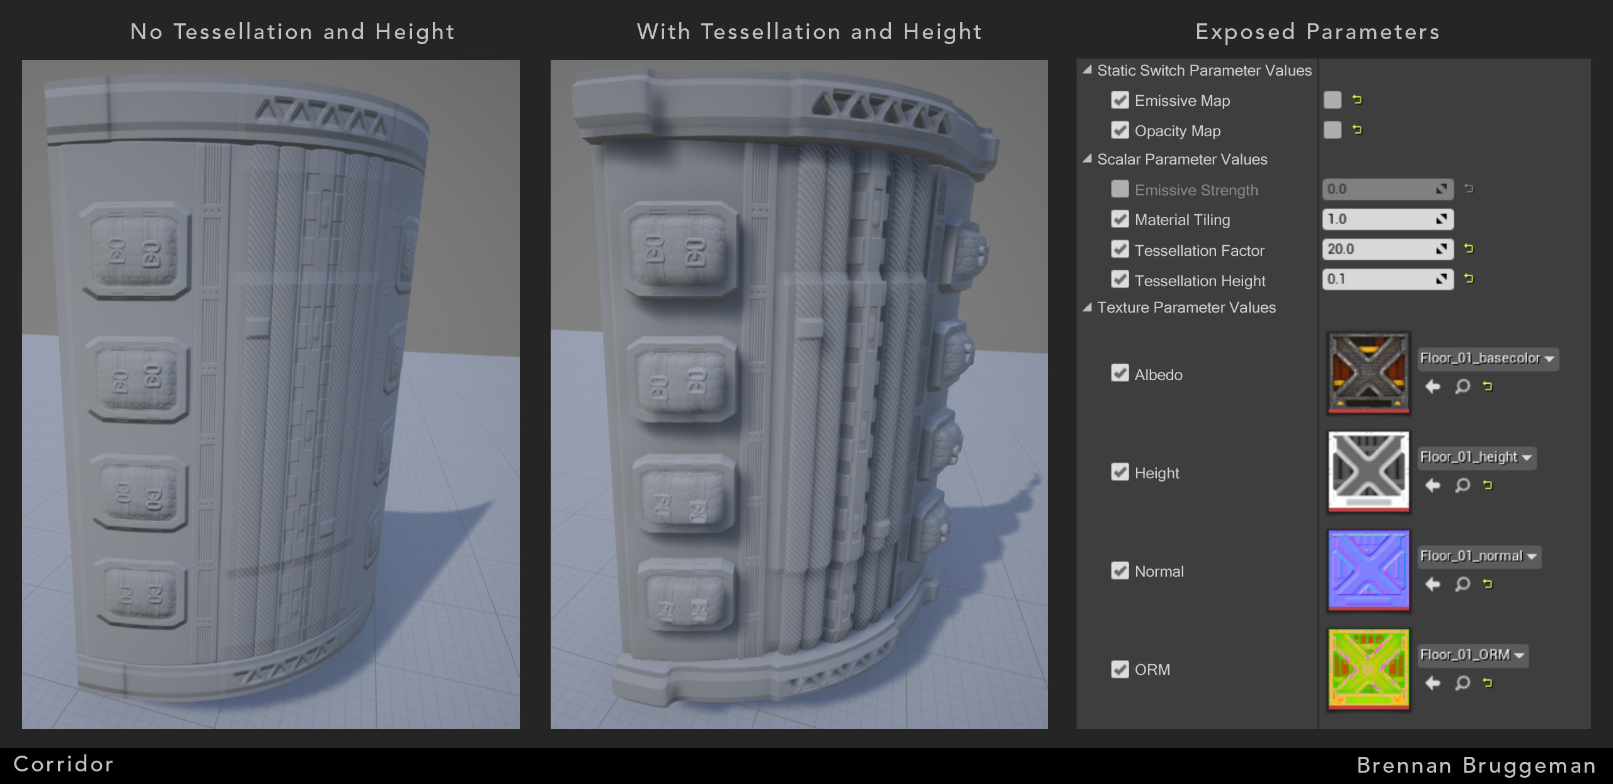
Task: Reset Tessellation Height to default arrow
Action: (1469, 279)
